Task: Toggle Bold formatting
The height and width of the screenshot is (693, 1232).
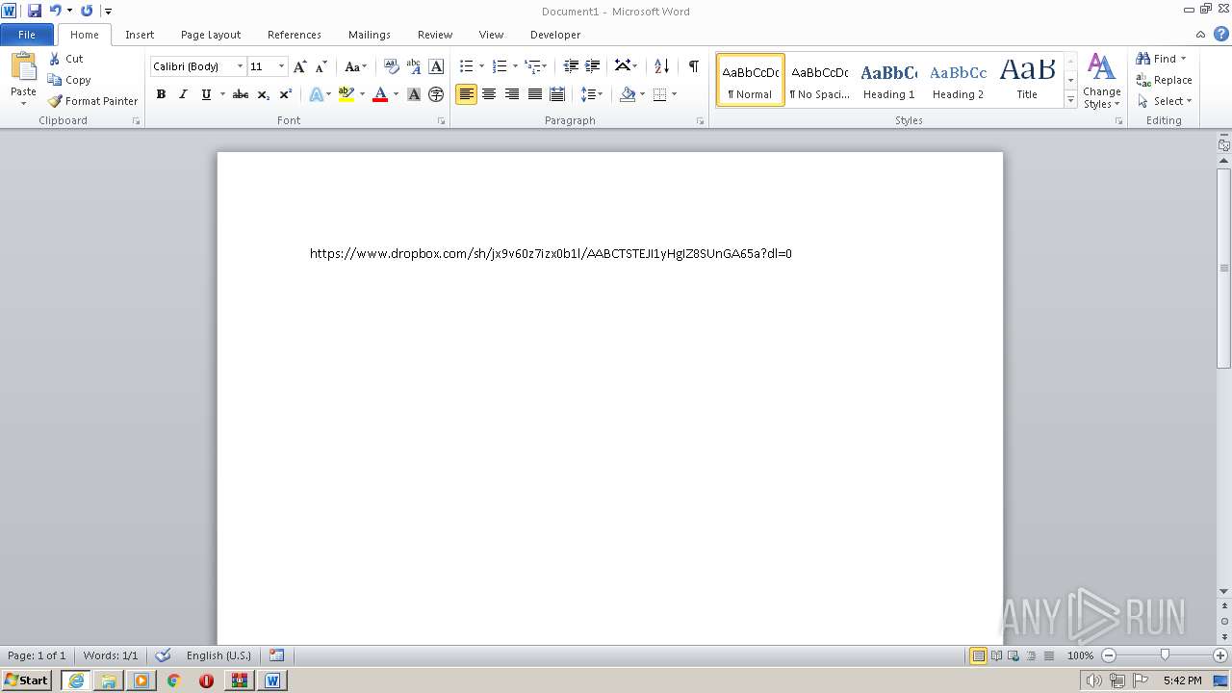Action: click(x=161, y=94)
